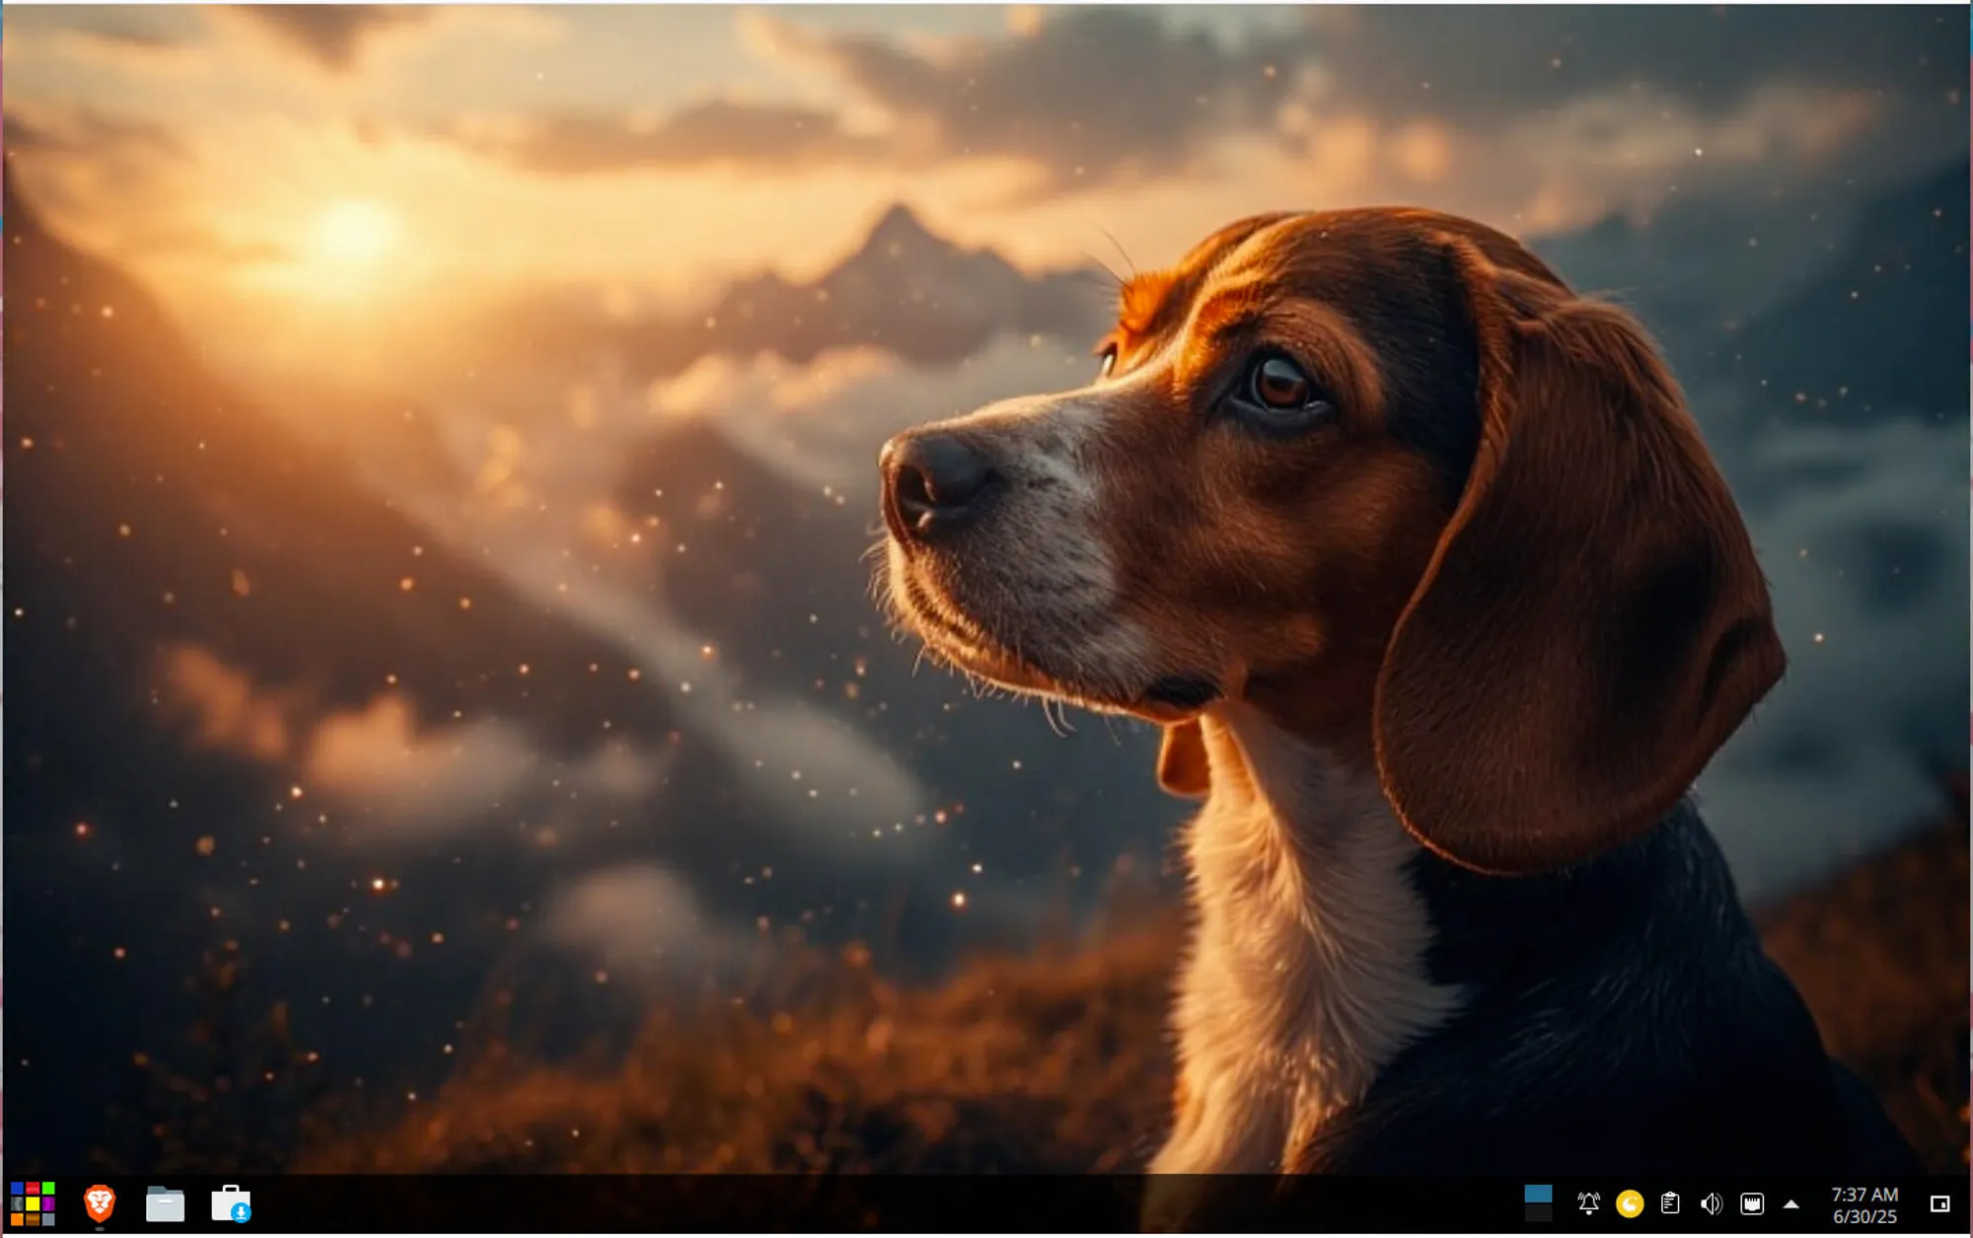Expand hidden system tray icons arrow
The width and height of the screenshot is (1973, 1238).
pos(1791,1203)
